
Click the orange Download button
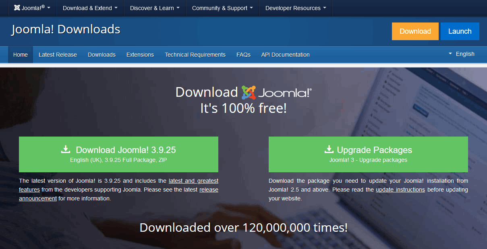pyautogui.click(x=415, y=31)
